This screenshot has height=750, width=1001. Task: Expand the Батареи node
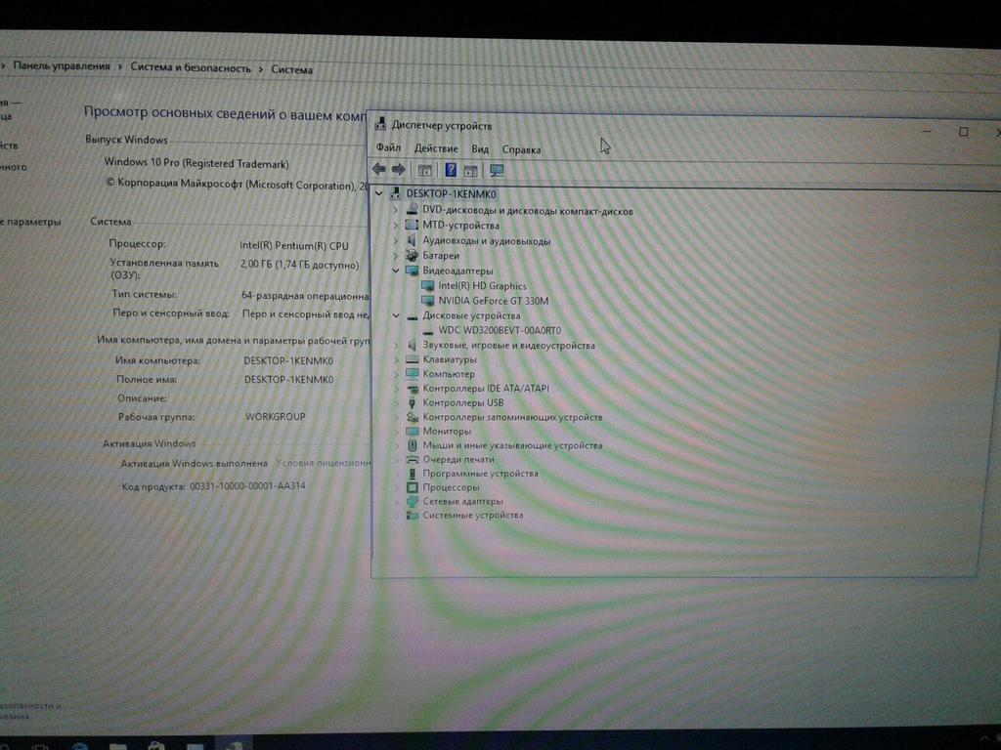pyautogui.click(x=395, y=255)
